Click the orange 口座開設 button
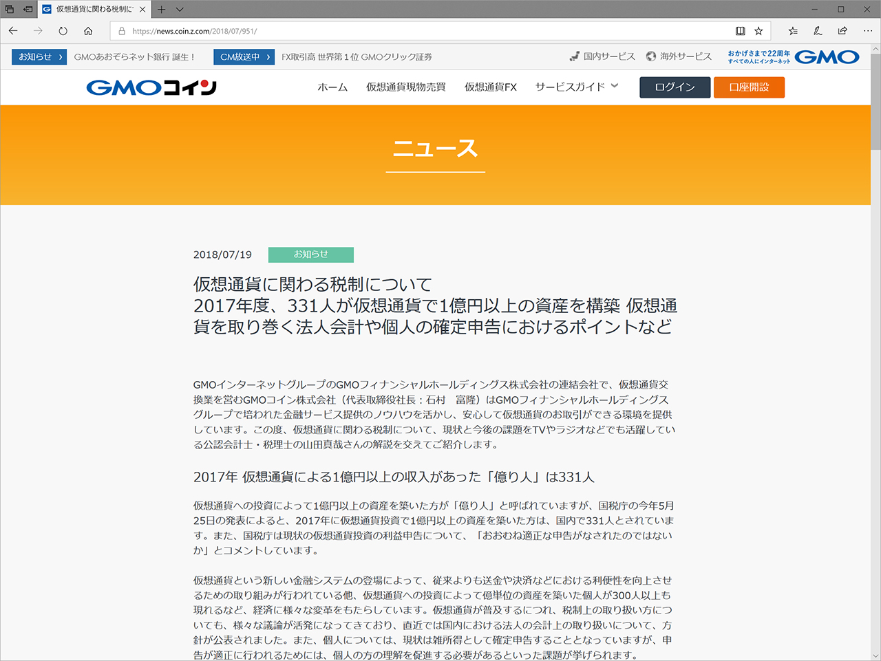 749,87
